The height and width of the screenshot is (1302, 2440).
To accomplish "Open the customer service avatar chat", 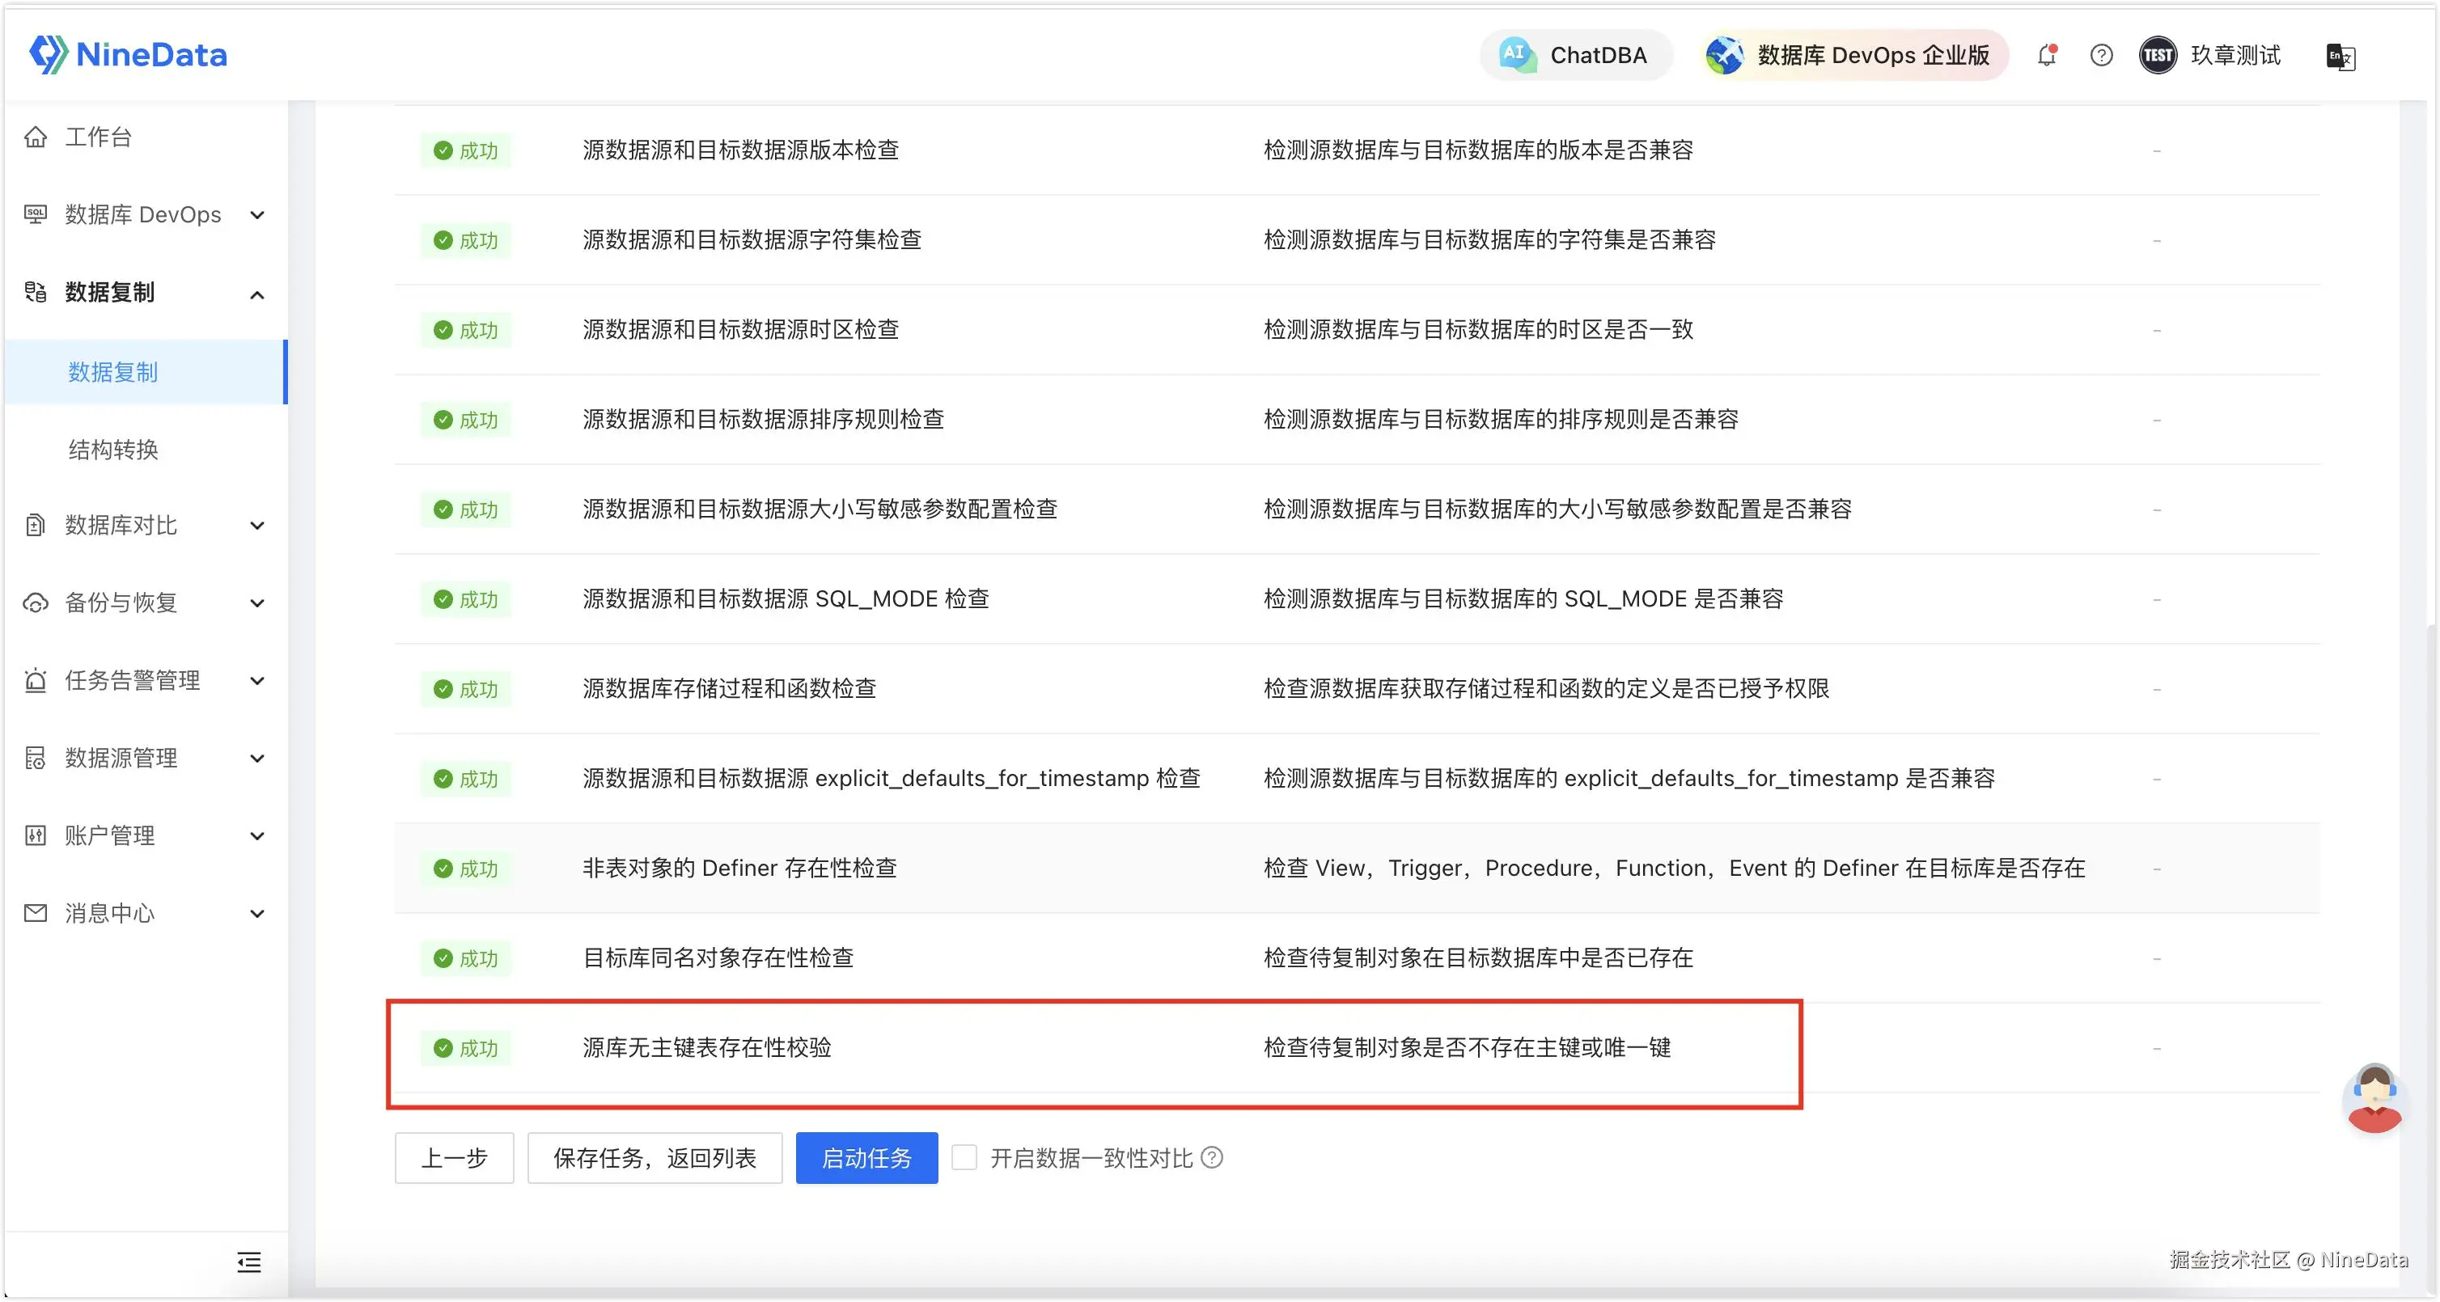I will point(2374,1098).
